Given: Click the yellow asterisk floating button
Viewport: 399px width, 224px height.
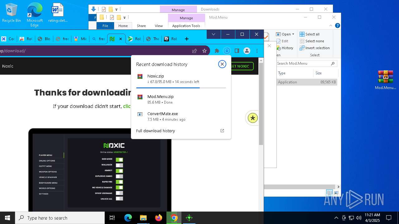Looking at the screenshot, I should click(x=253, y=118).
